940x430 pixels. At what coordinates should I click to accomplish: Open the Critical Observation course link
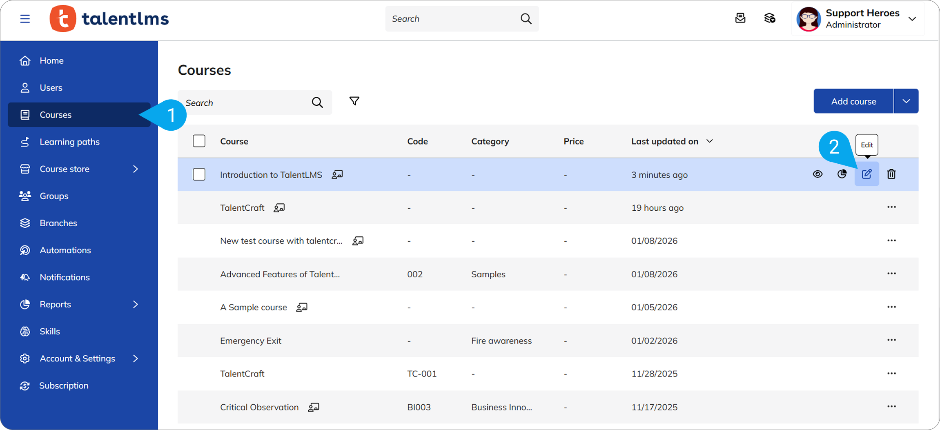point(259,407)
